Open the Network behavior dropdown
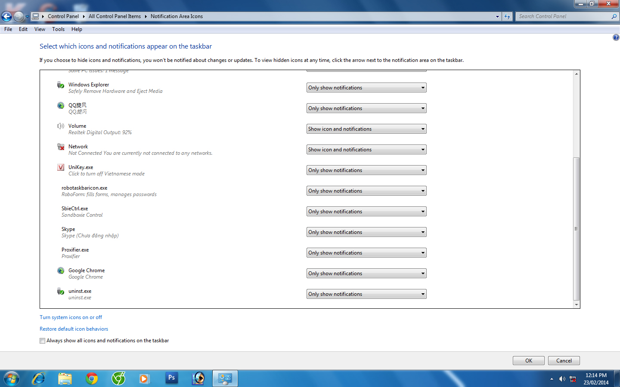 click(366, 150)
